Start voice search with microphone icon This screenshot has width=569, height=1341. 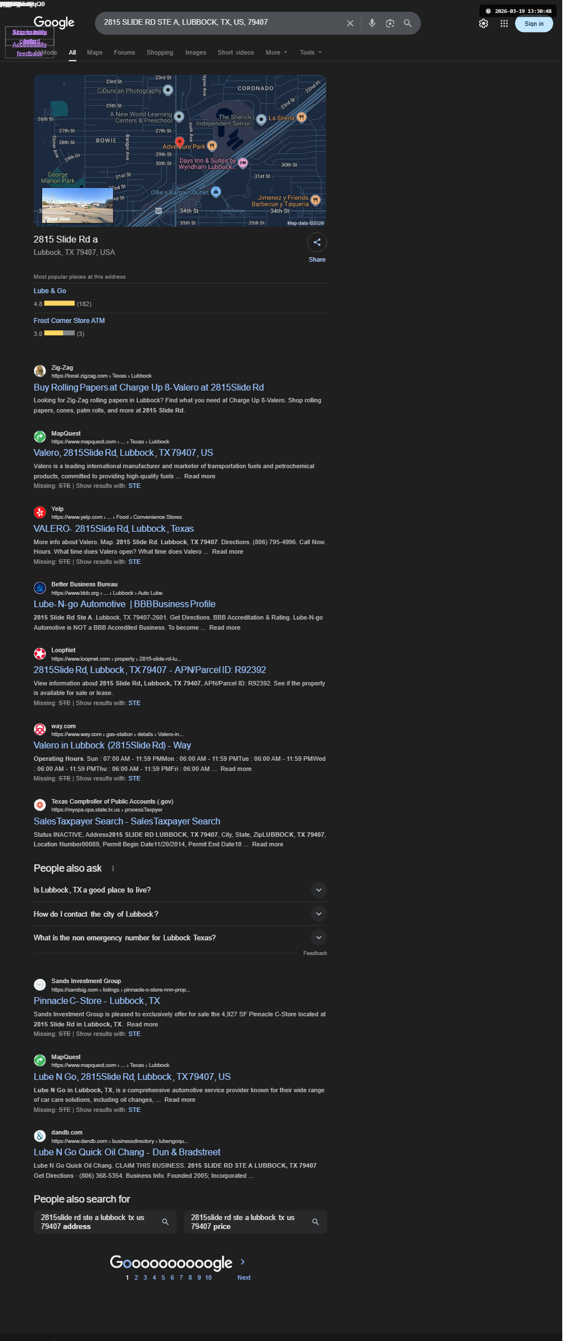pos(372,23)
